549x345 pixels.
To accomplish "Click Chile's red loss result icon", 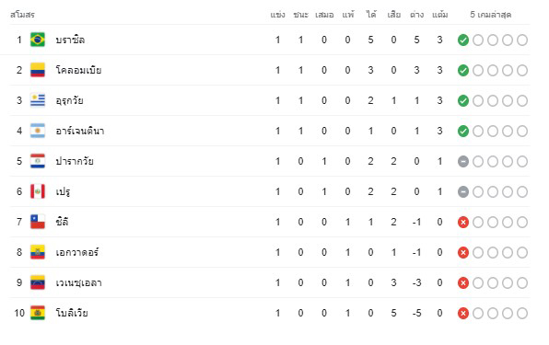I will (x=462, y=222).
